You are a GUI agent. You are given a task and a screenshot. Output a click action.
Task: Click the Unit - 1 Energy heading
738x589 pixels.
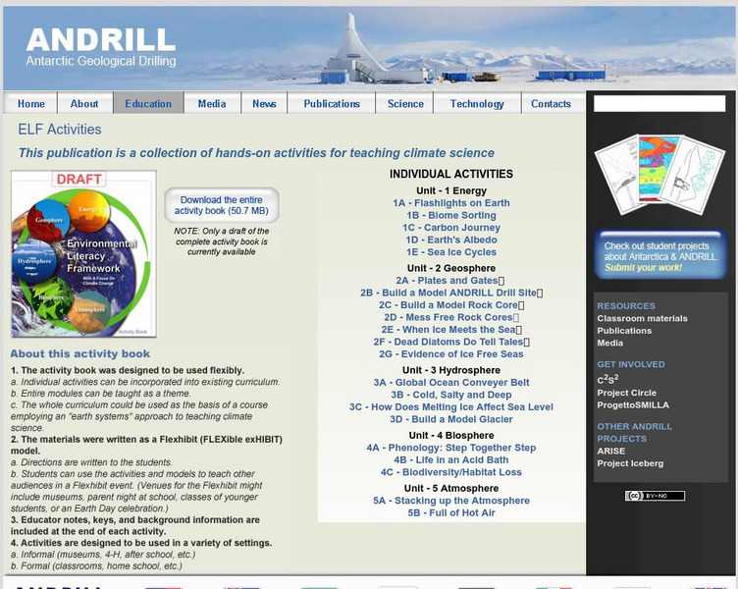(451, 190)
